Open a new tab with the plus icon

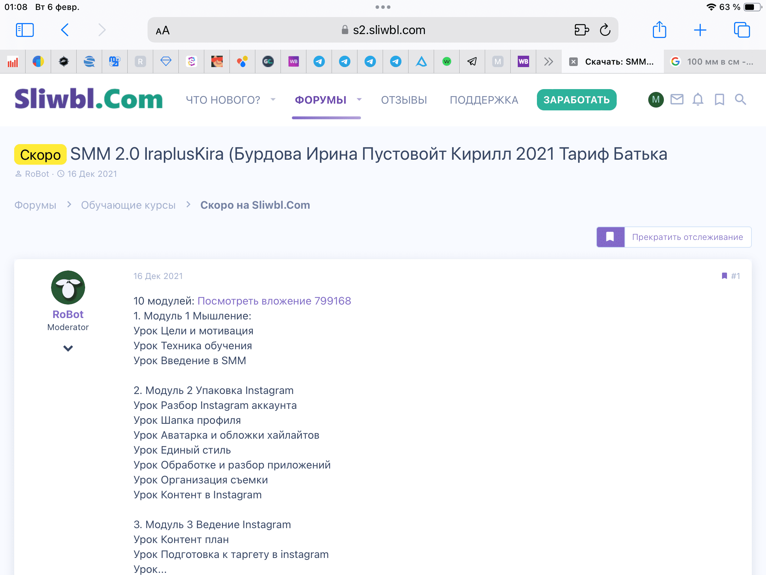[x=700, y=30]
